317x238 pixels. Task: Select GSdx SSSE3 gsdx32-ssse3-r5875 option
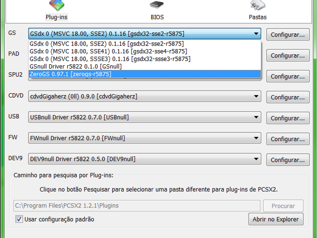tap(145, 59)
